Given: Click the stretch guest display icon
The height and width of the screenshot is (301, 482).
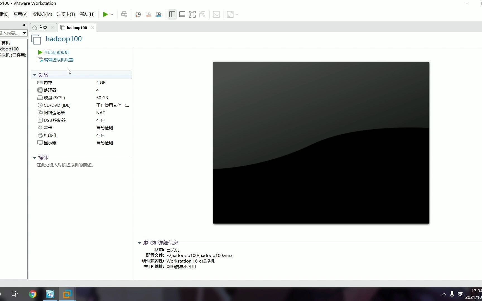Looking at the screenshot, I should tap(230, 14).
